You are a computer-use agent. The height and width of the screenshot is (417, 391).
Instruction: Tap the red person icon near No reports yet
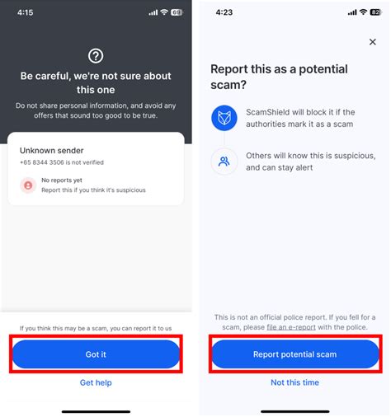(28, 185)
